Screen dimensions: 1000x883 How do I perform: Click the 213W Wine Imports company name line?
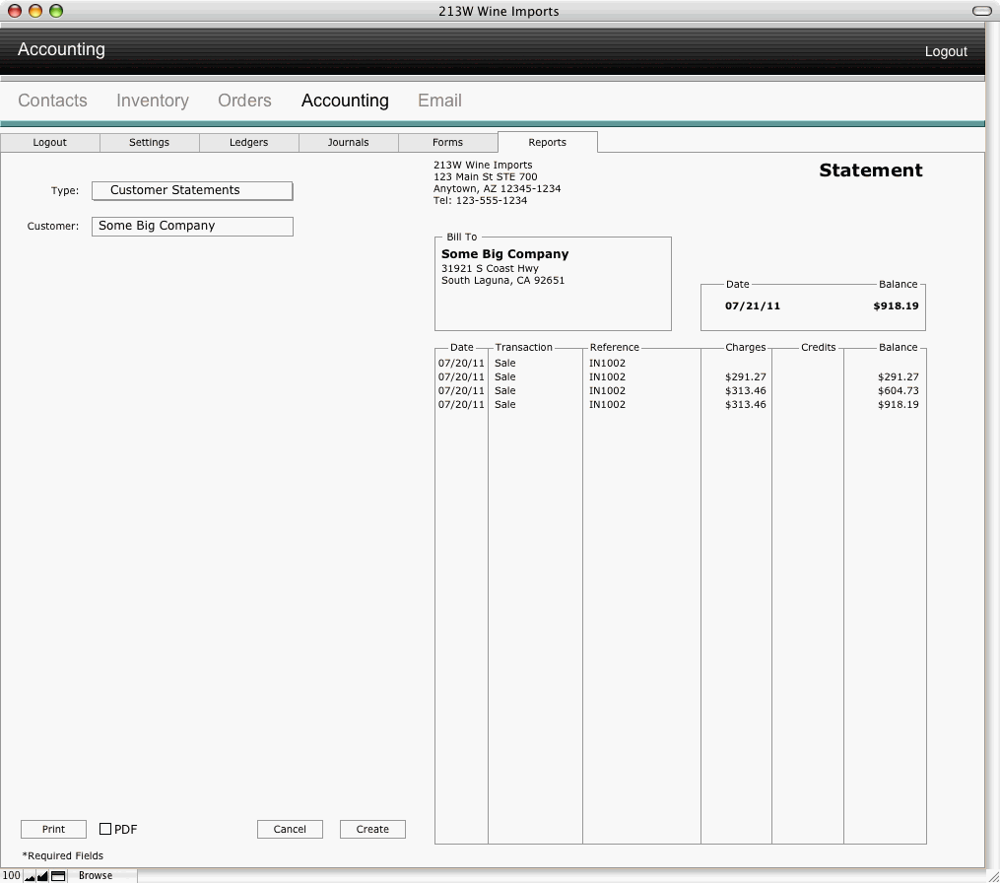[x=483, y=165]
